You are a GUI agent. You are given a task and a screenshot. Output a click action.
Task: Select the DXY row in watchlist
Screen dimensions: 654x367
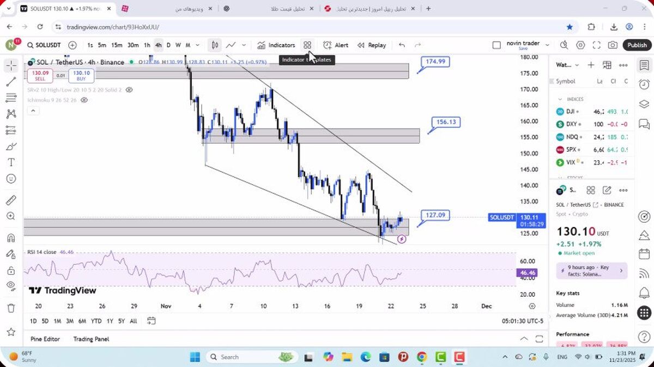pos(592,124)
